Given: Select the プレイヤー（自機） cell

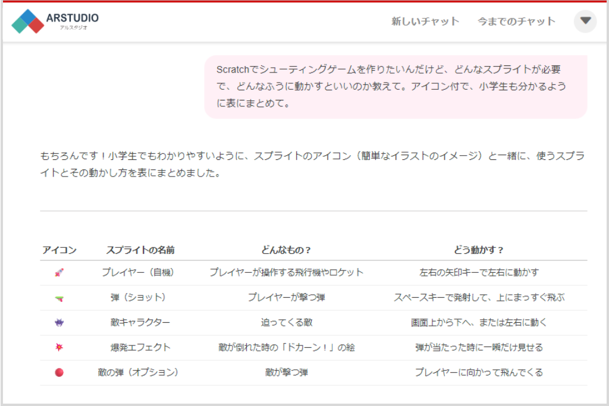Looking at the screenshot, I should 138,273.
